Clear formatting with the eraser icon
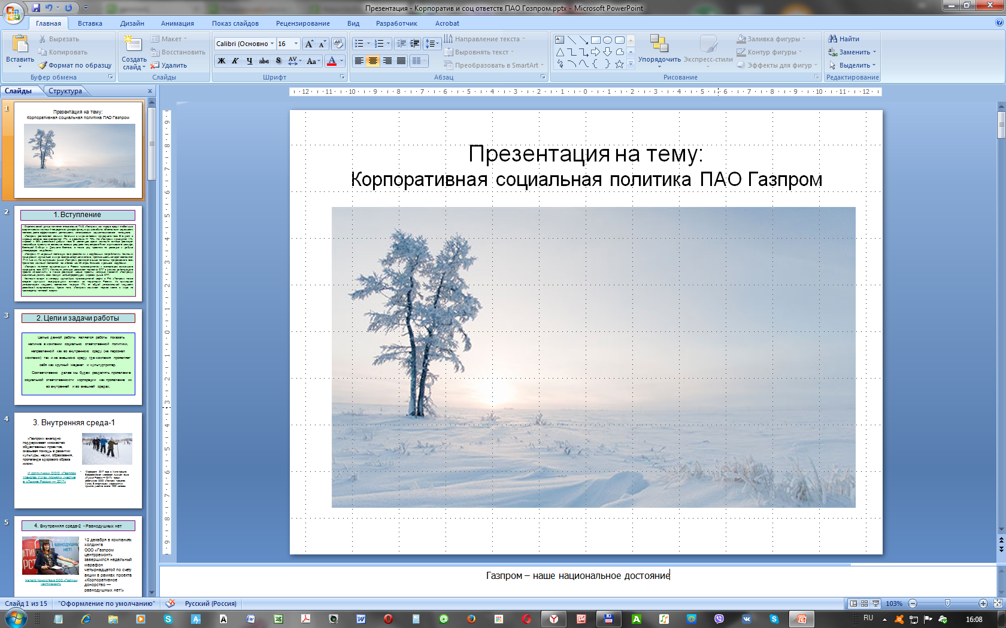Image resolution: width=1006 pixels, height=628 pixels. 338,44
